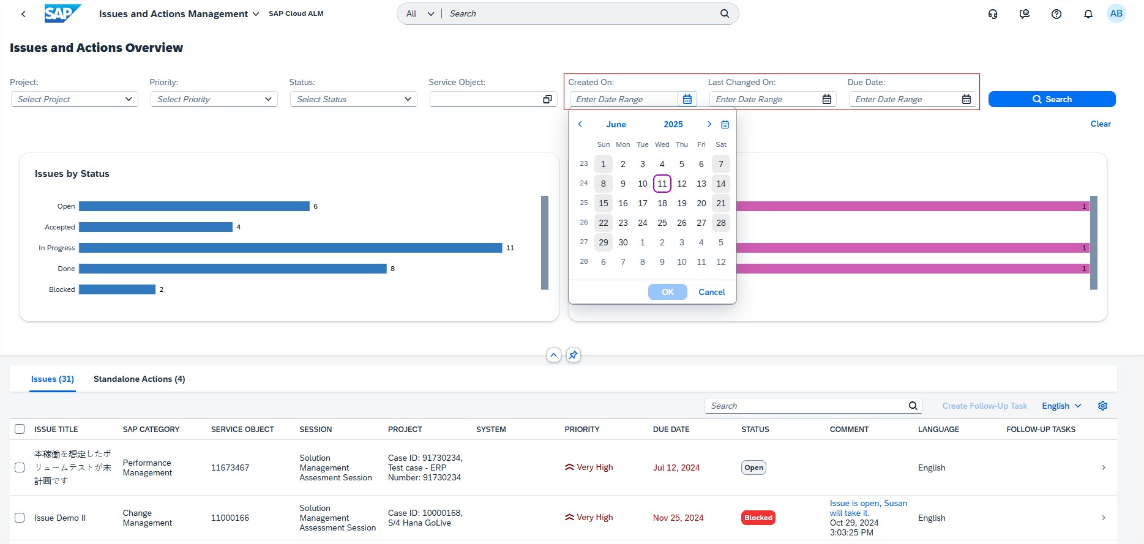Open the notifications bell icon
Viewport: 1144px width, 544px height.
coord(1088,14)
